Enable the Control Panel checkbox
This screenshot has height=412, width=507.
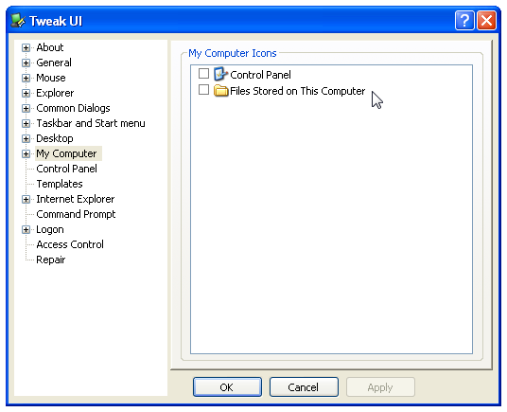203,74
